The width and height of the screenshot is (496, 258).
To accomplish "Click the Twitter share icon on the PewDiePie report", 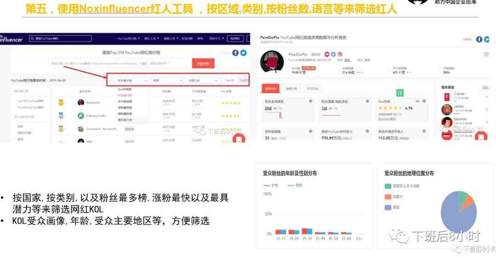I will click(x=487, y=39).
